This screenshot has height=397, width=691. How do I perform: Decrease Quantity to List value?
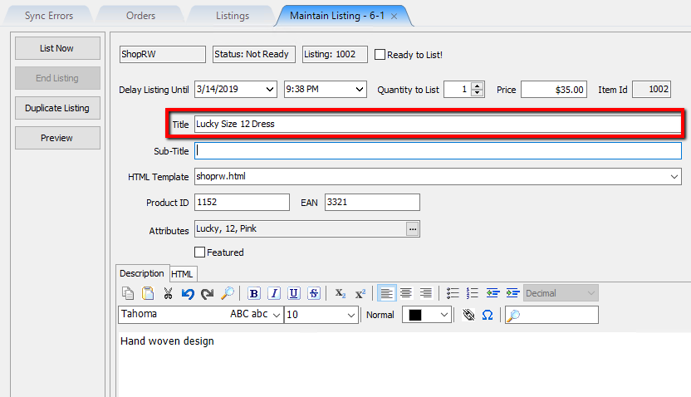478,93
